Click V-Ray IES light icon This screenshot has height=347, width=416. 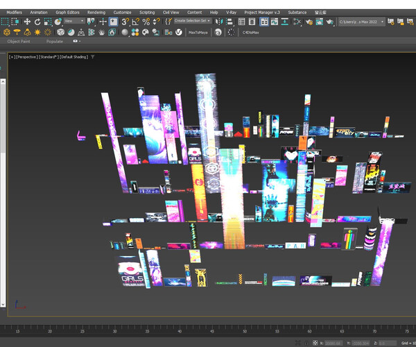click(x=27, y=33)
